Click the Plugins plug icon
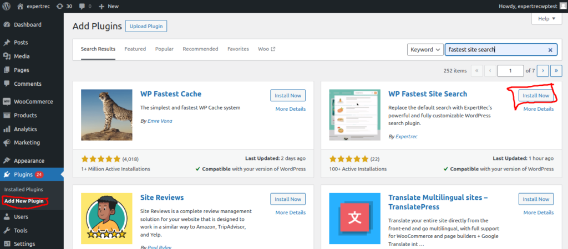Screen dimensions: 568x249 point(7,174)
